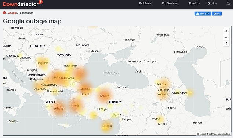This screenshot has width=233, height=138.
Task: Click the Valletta city label
Action: click(12, 121)
